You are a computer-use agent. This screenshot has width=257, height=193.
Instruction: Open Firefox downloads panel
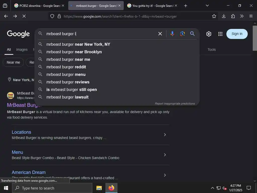tap(224, 16)
